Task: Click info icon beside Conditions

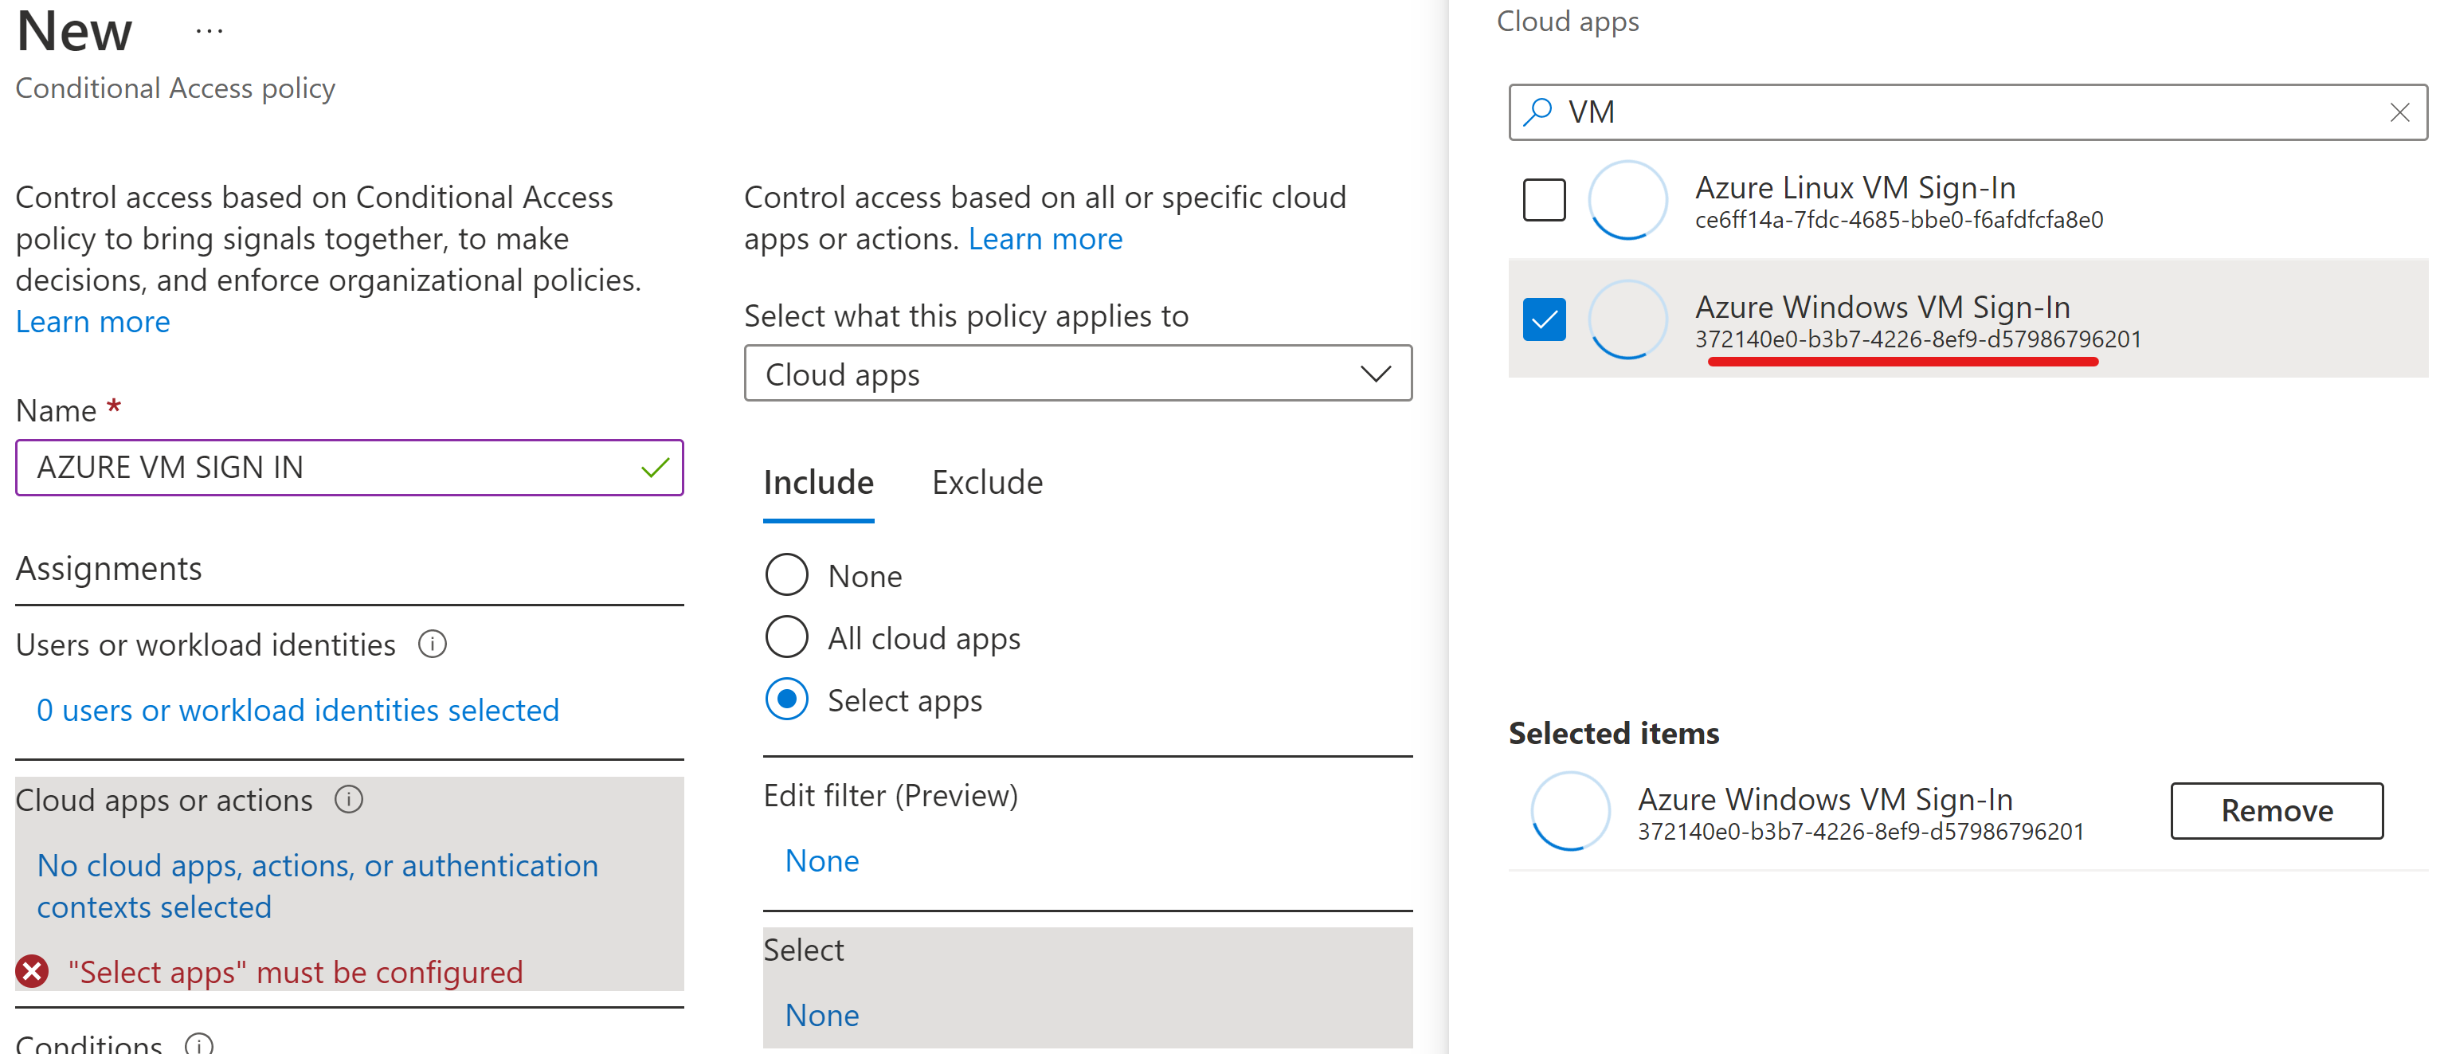Action: tap(199, 1044)
